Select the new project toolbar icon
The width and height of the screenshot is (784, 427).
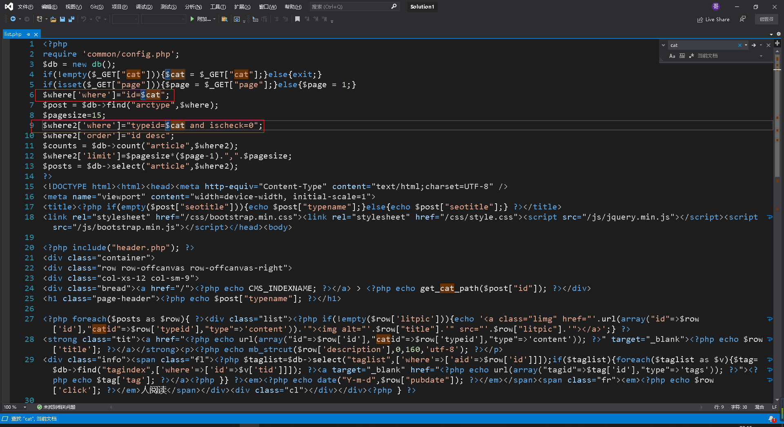coord(40,19)
